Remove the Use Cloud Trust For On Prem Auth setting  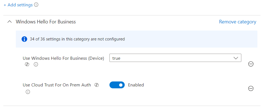point(251,88)
